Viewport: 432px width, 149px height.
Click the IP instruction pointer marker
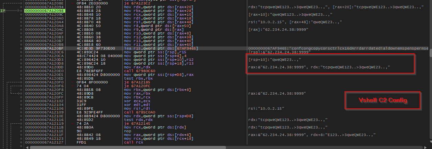pyautogui.click(x=3, y=11)
